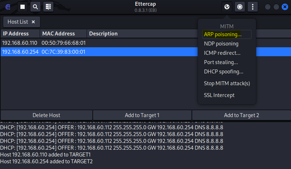Click log line 'Host 192.168.60.110 added to TARGET1'
Image resolution: width=291 pixels, height=169 pixels.
coord(45,155)
